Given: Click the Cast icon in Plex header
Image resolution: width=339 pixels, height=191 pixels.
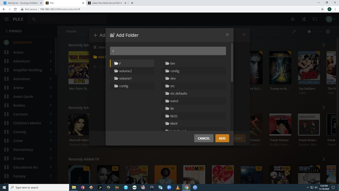Looking at the screenshot, I should (x=315, y=19).
